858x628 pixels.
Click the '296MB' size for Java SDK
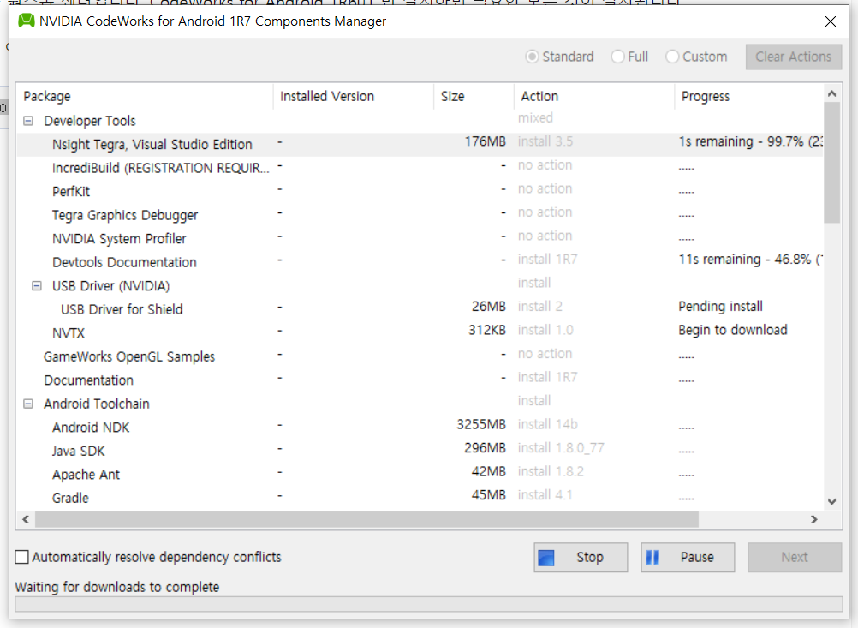point(485,448)
